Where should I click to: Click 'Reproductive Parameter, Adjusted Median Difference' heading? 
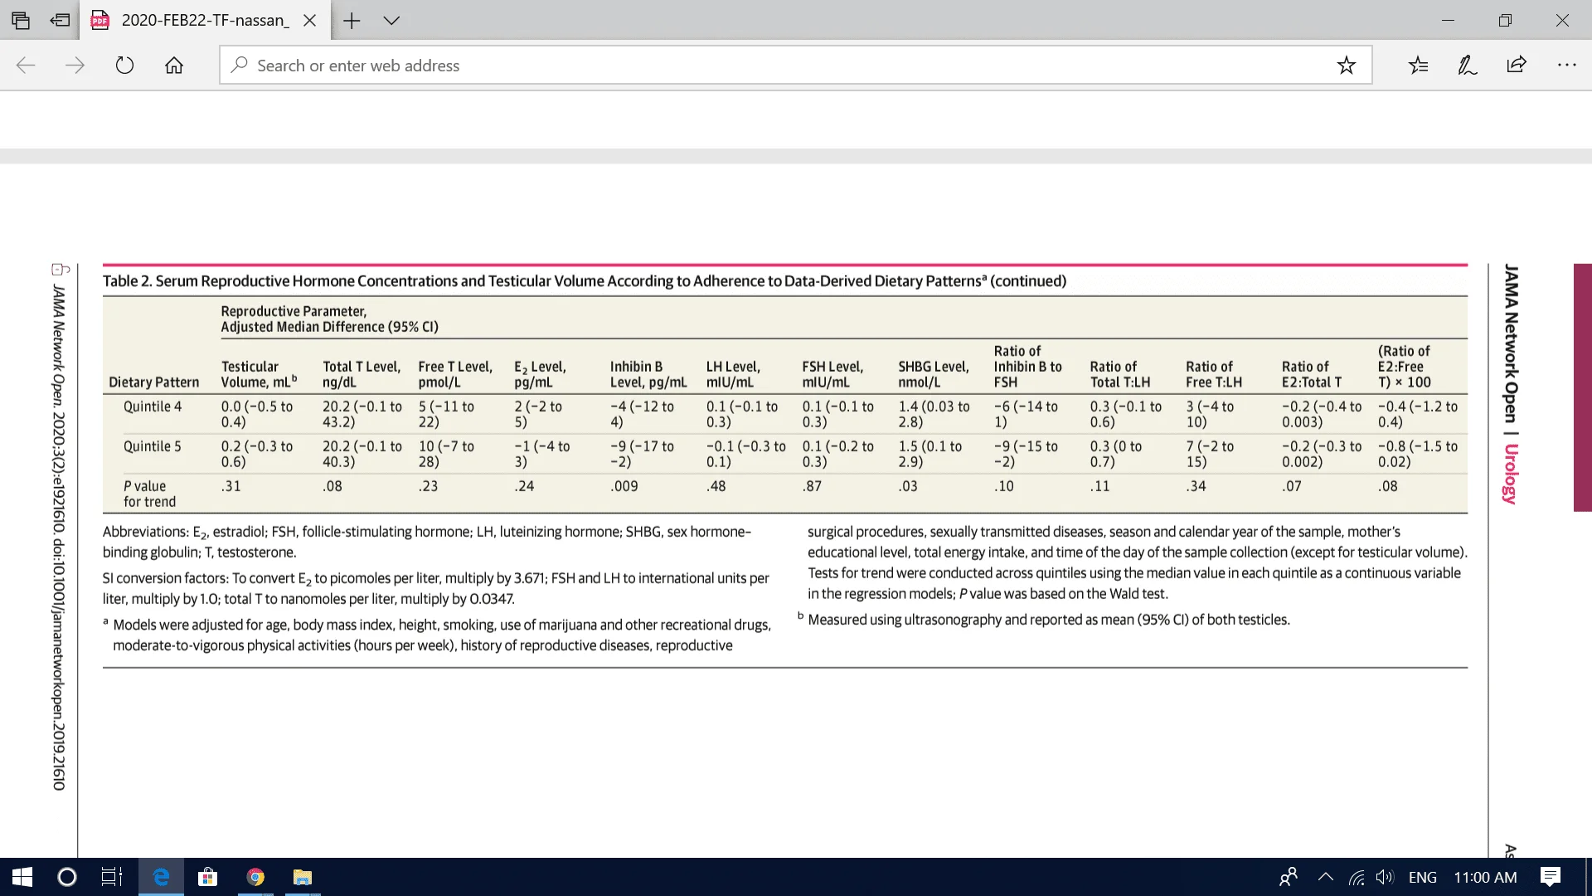[x=329, y=319]
